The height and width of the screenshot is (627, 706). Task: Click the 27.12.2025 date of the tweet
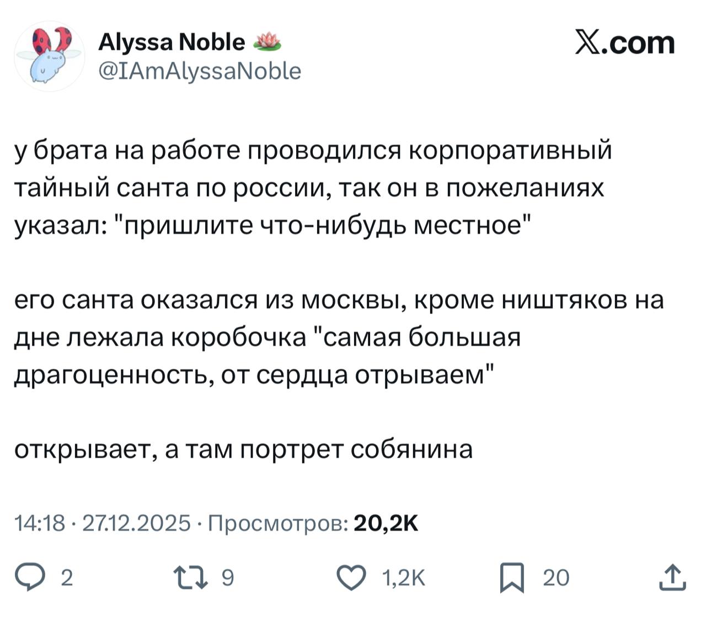[136, 522]
